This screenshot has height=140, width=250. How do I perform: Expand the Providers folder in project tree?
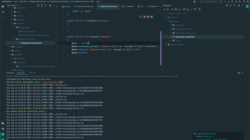[12, 19]
